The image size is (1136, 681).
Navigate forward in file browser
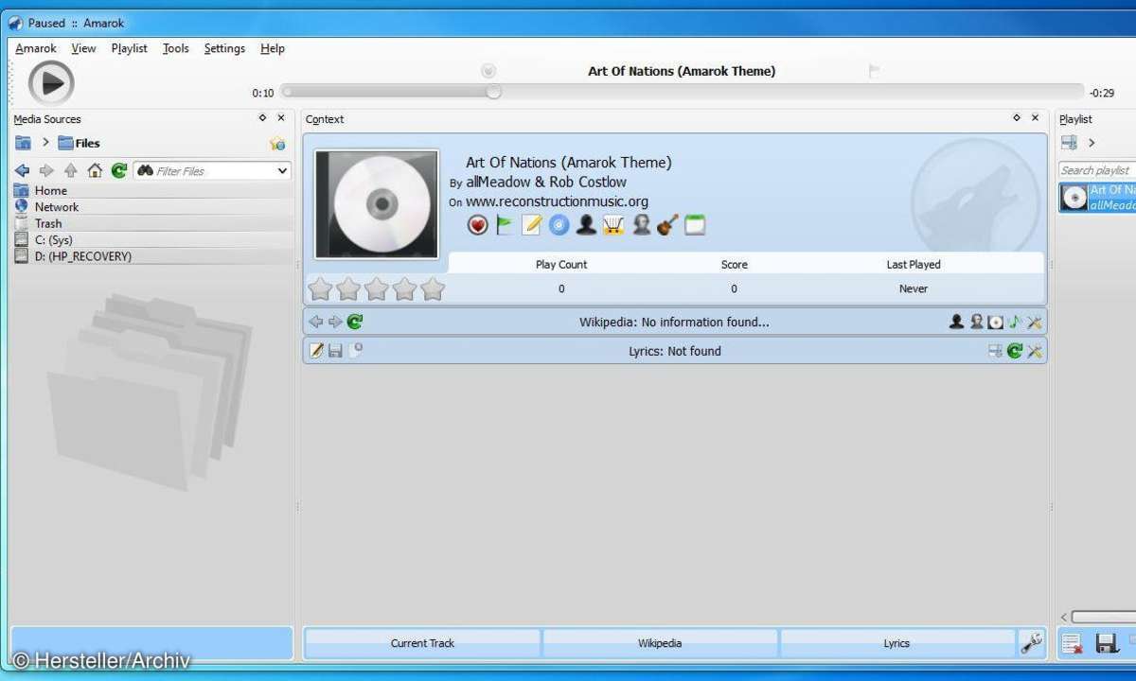pos(46,170)
